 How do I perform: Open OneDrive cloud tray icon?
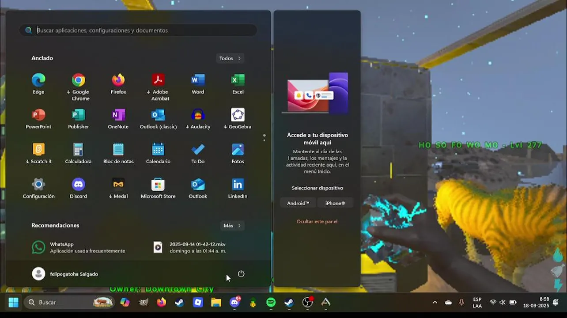[x=448, y=303]
